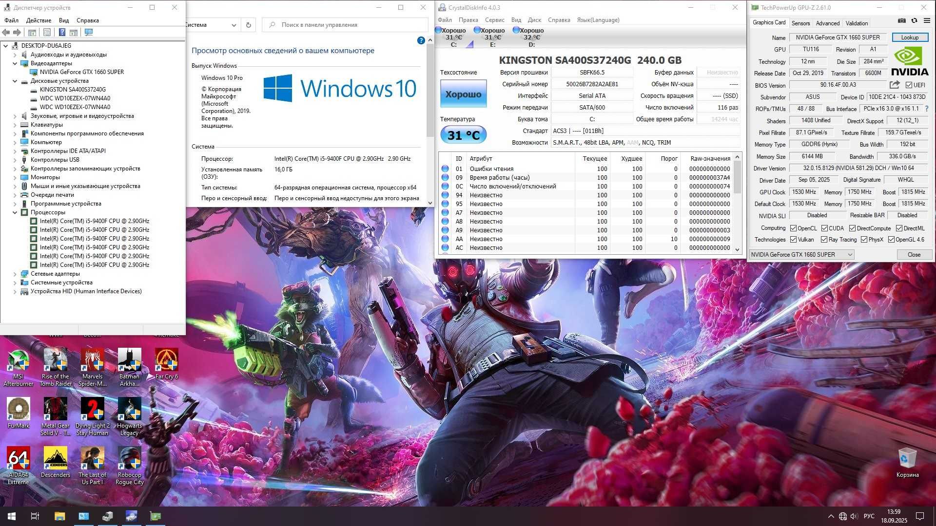Select disk D: in CrystalDiskInfo drive bar

531,37
